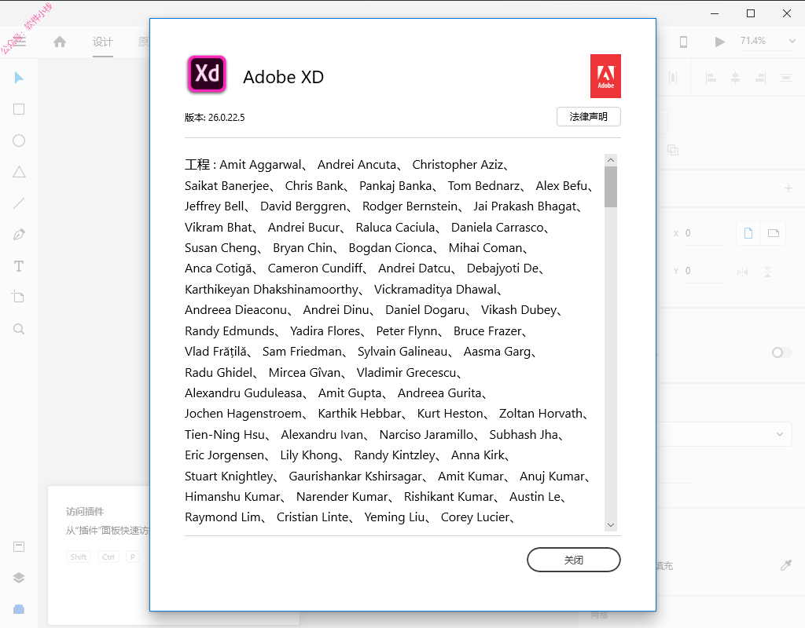This screenshot has width=805, height=628.
Task: Choose landscape artboard orientation
Action: (774, 233)
